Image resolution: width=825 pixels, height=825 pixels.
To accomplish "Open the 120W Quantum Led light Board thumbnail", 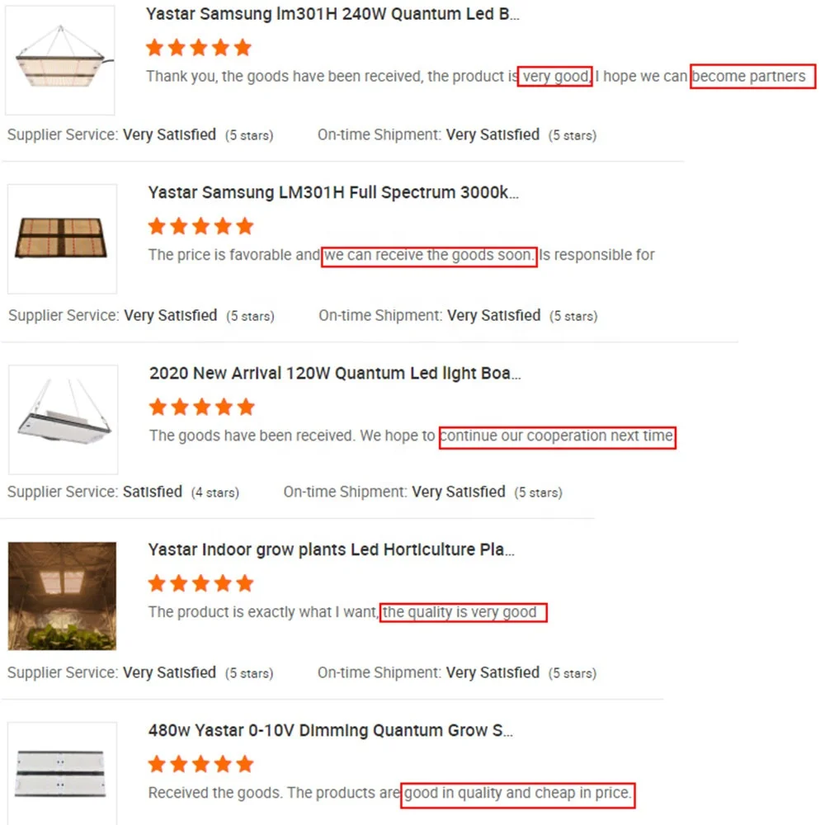I will [63, 419].
